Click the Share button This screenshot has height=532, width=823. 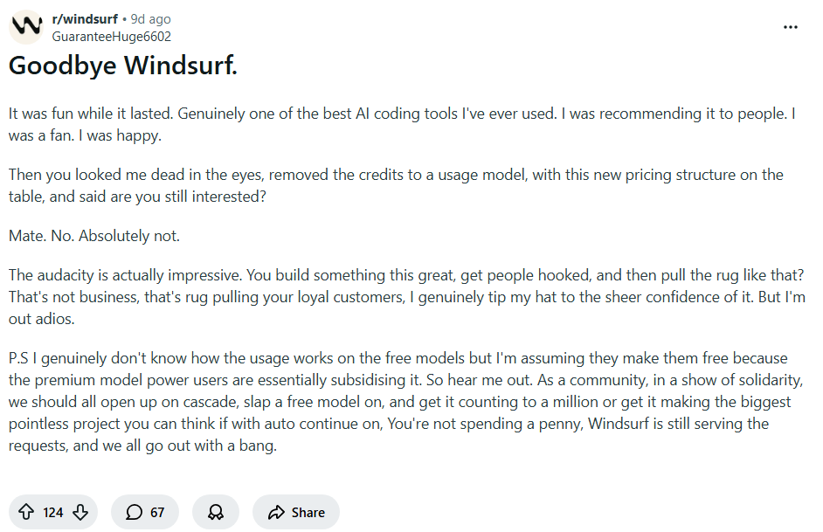(295, 512)
